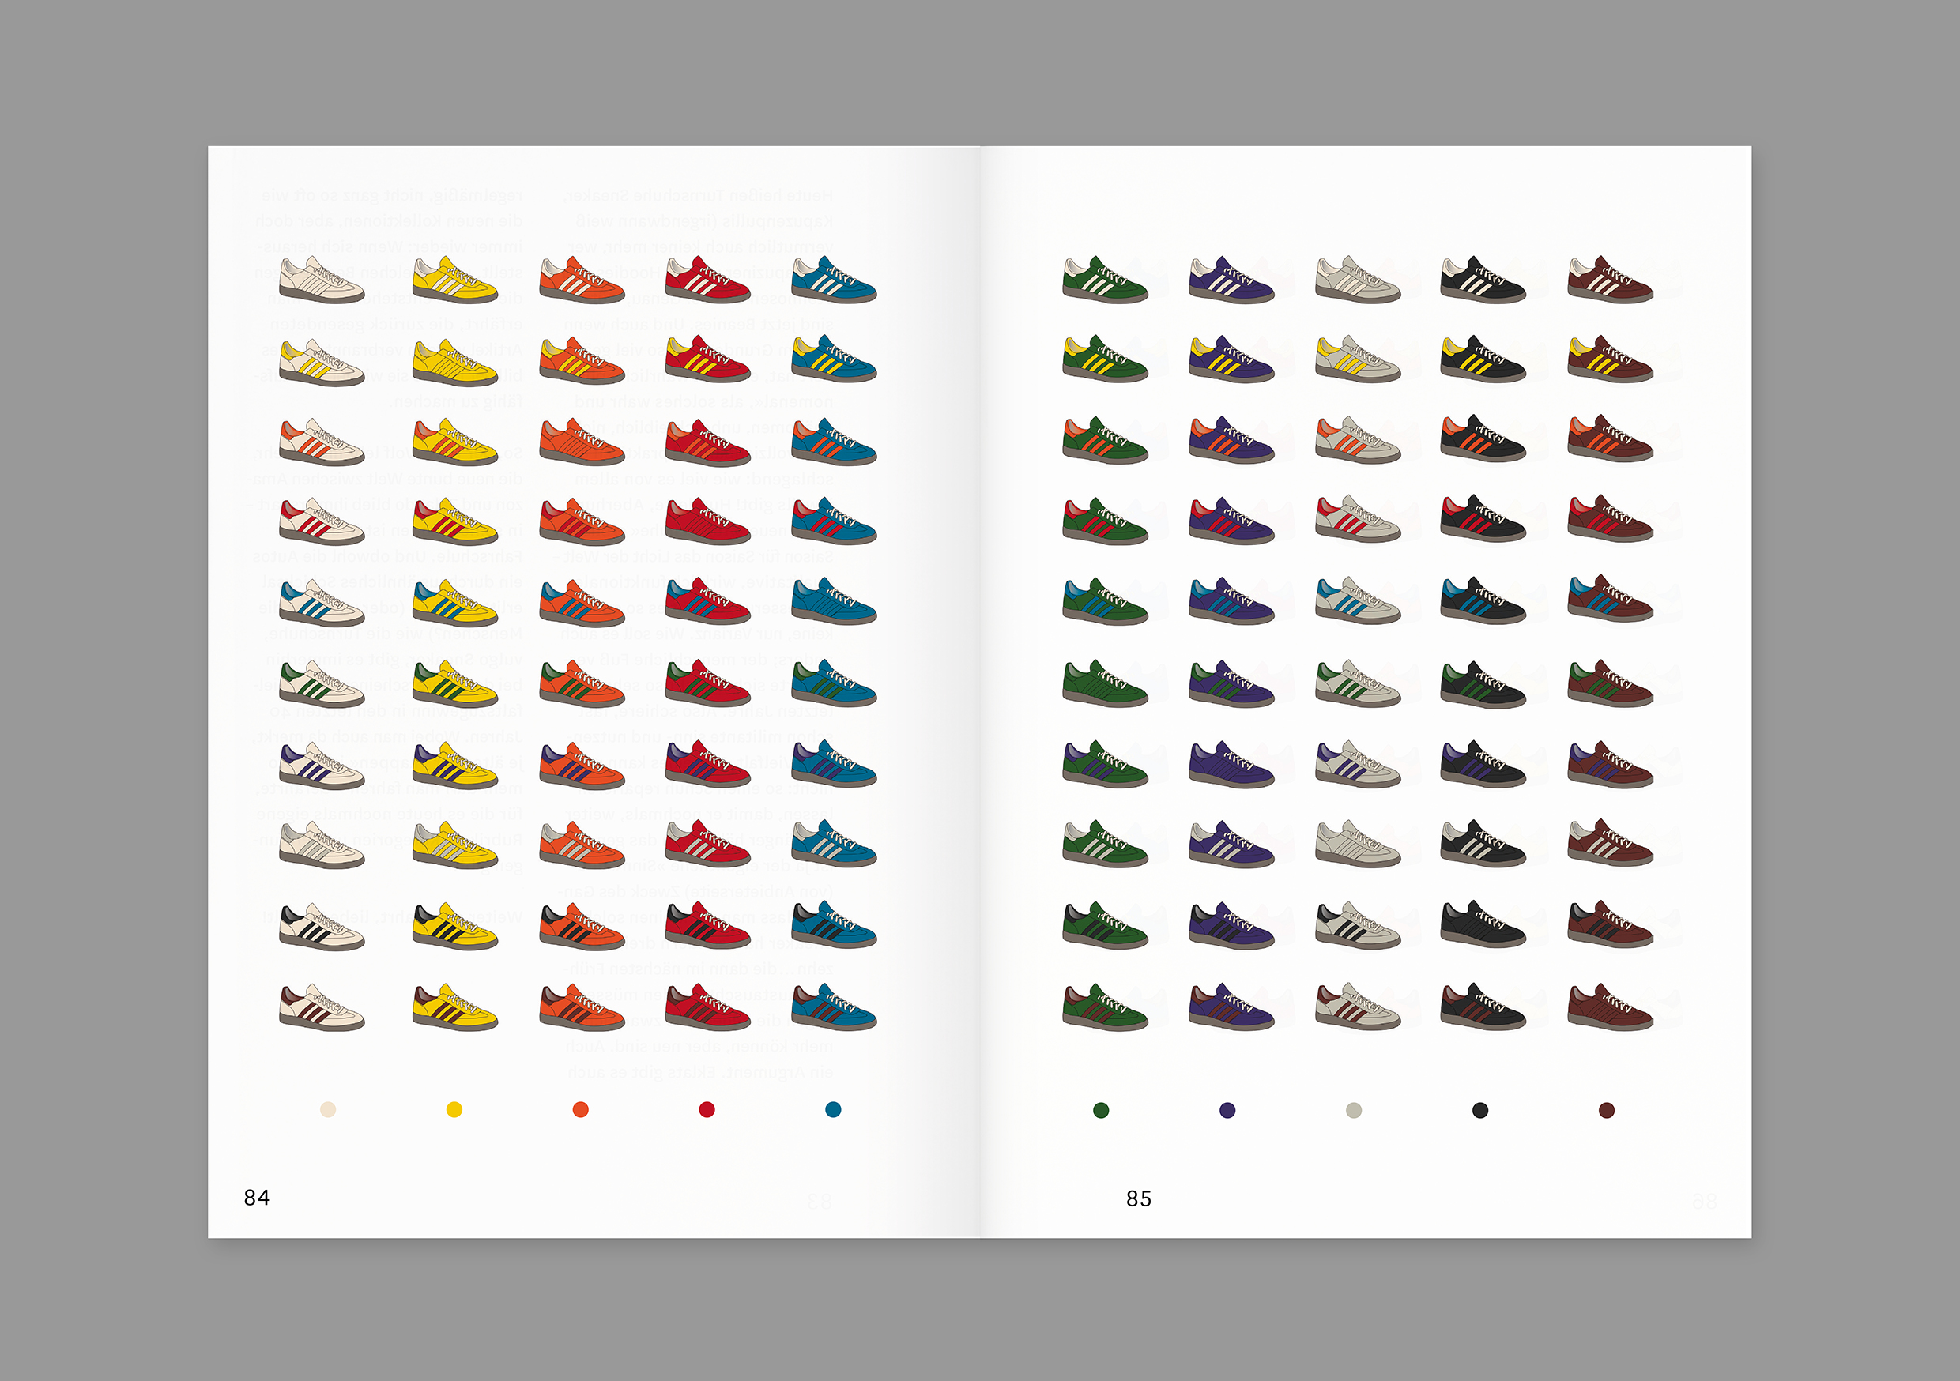Select the maroon sneaker with orange stripes
Screen dimensions: 1960x1381
(1611, 439)
